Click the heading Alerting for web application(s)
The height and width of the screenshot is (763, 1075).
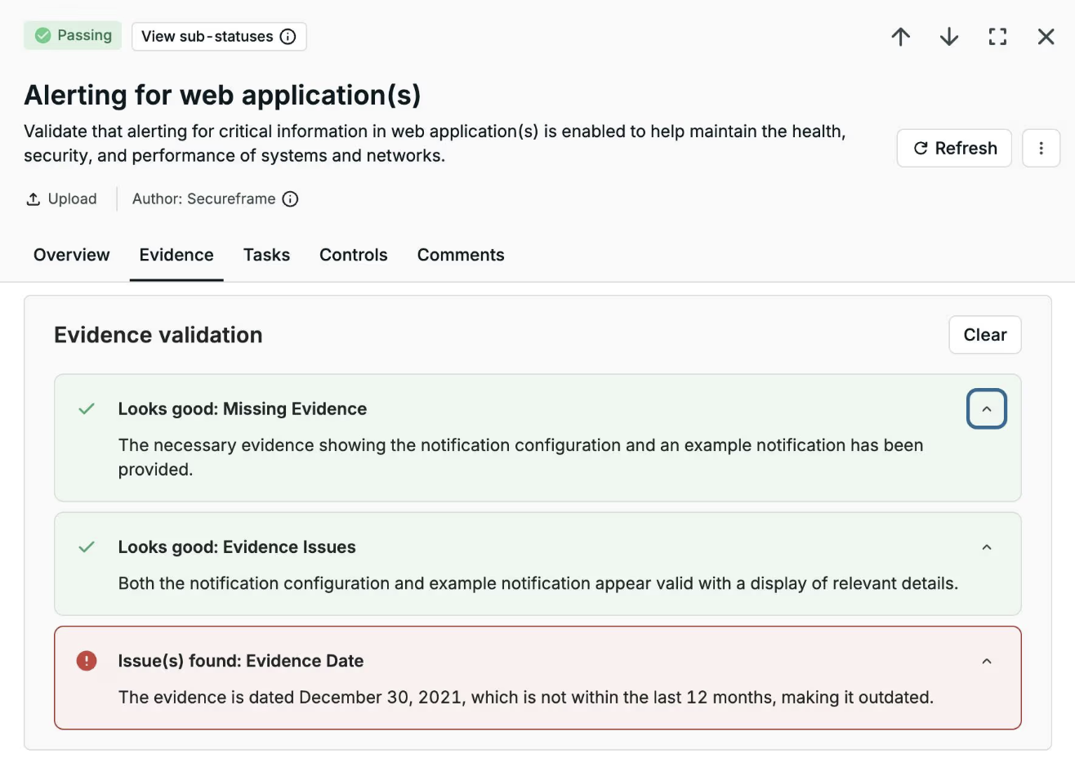coord(222,95)
